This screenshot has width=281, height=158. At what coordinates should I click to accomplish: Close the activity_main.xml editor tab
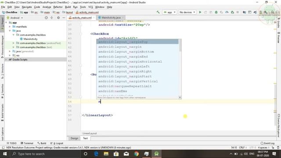[94, 18]
